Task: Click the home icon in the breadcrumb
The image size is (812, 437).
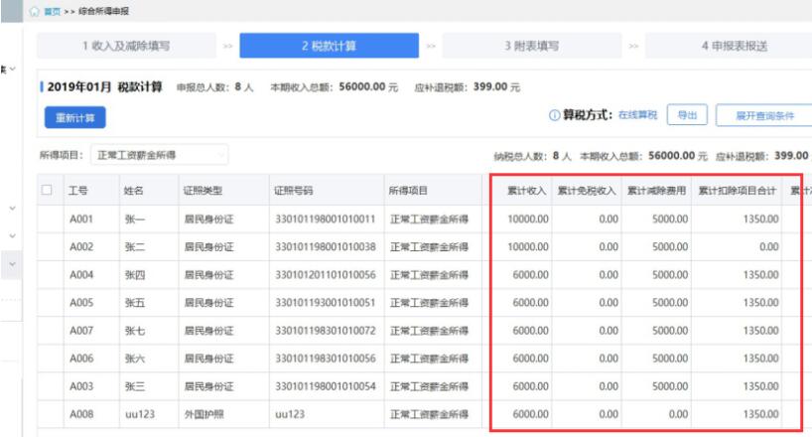Action: pyautogui.click(x=34, y=11)
